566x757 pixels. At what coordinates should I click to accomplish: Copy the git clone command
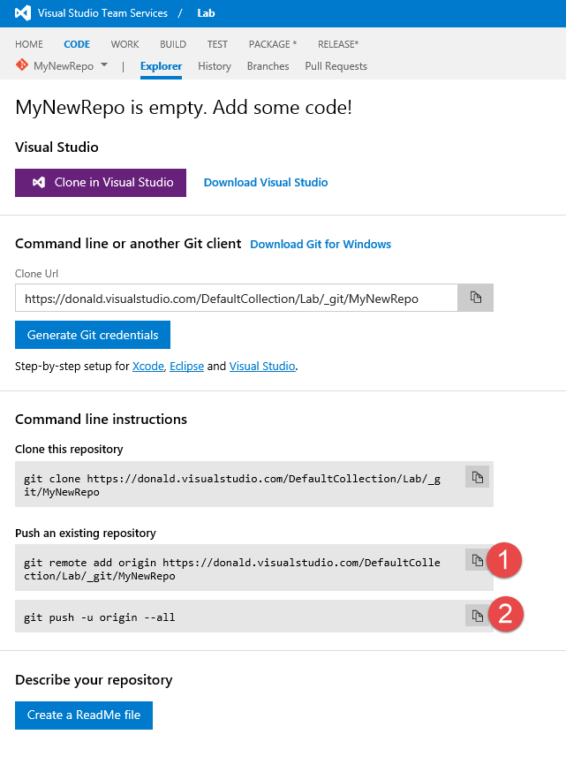click(x=477, y=477)
